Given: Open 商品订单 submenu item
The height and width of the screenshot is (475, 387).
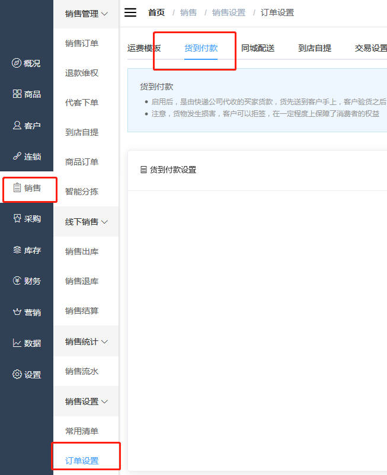Looking at the screenshot, I should tap(82, 162).
